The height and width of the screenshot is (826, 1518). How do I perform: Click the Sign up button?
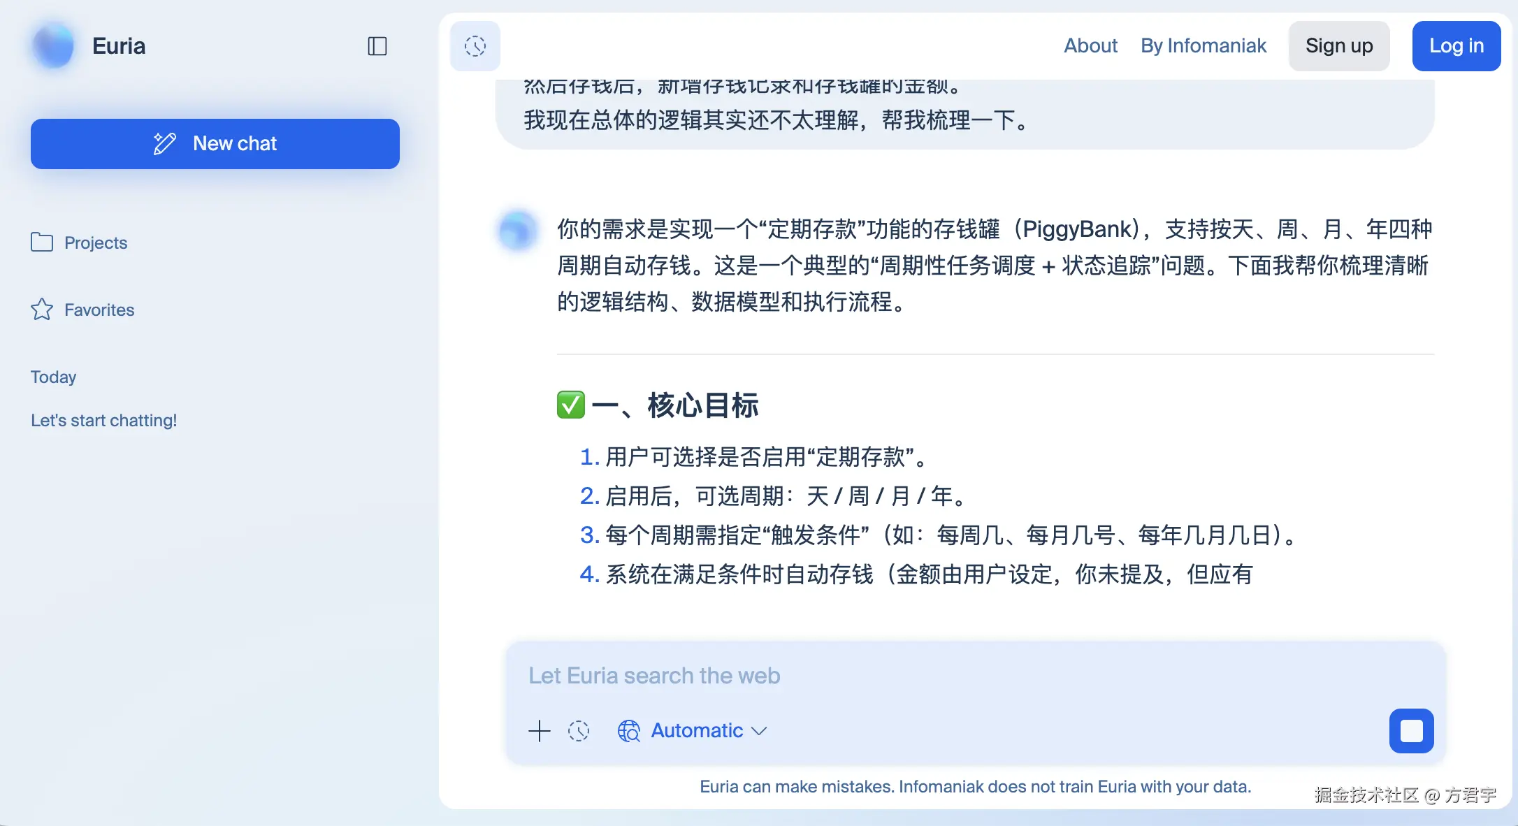(1338, 45)
